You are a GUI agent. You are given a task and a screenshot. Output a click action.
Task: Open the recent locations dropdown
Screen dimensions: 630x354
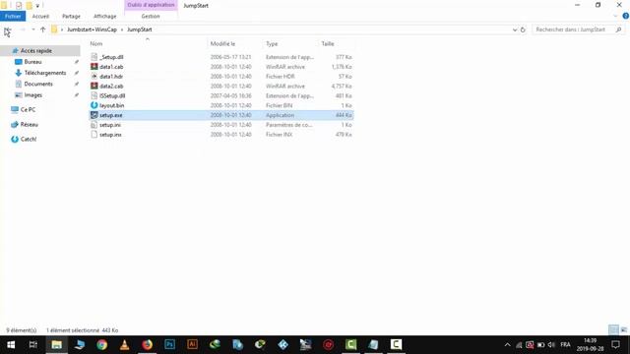[x=33, y=29]
